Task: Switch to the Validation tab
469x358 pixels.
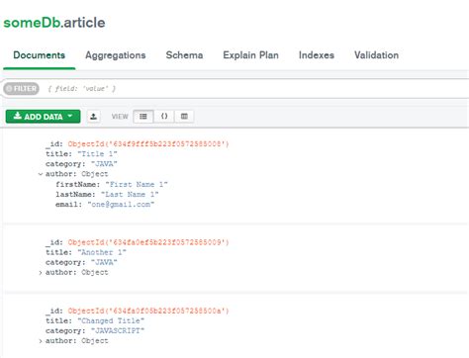Action: click(376, 55)
